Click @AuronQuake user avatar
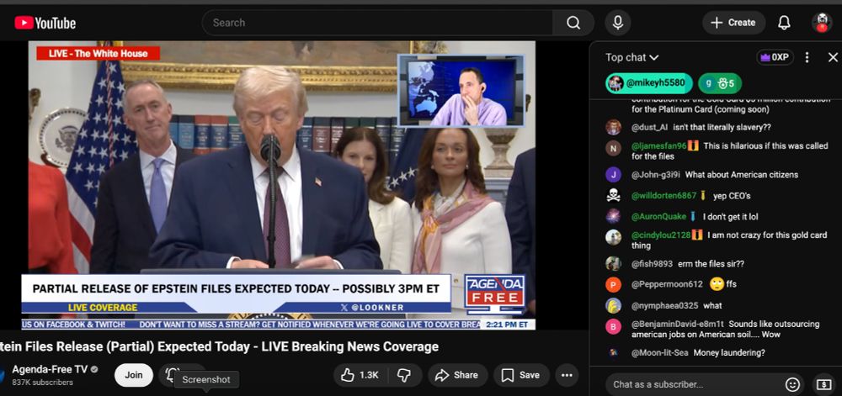The width and height of the screenshot is (842, 396). coord(613,216)
